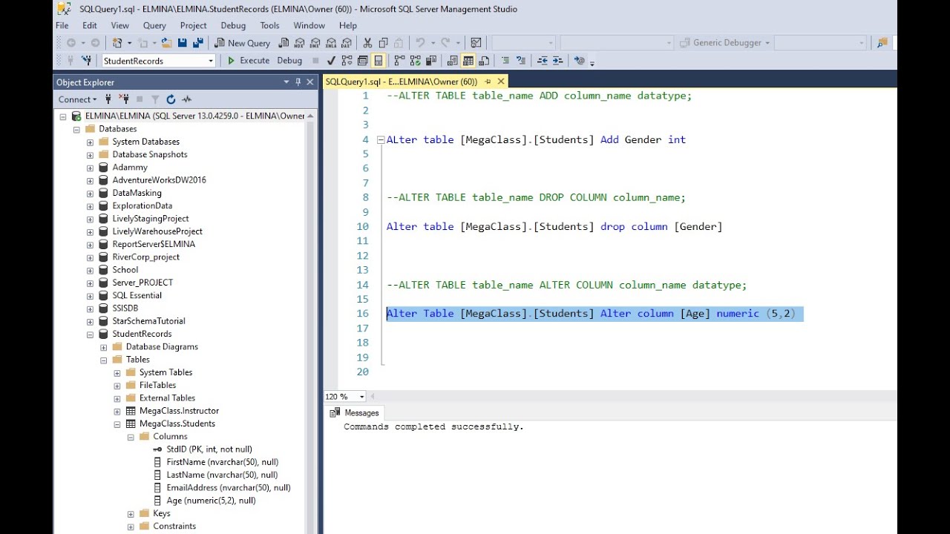Image resolution: width=950 pixels, height=534 pixels.
Task: Select the StdID primary key column
Action: tap(209, 449)
